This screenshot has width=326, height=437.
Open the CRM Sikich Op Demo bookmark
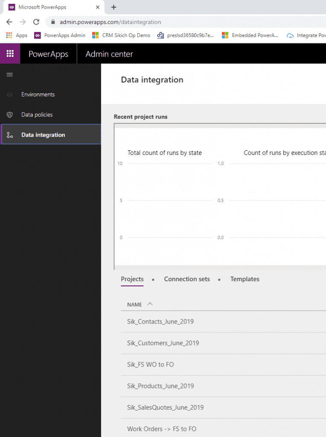(122, 35)
